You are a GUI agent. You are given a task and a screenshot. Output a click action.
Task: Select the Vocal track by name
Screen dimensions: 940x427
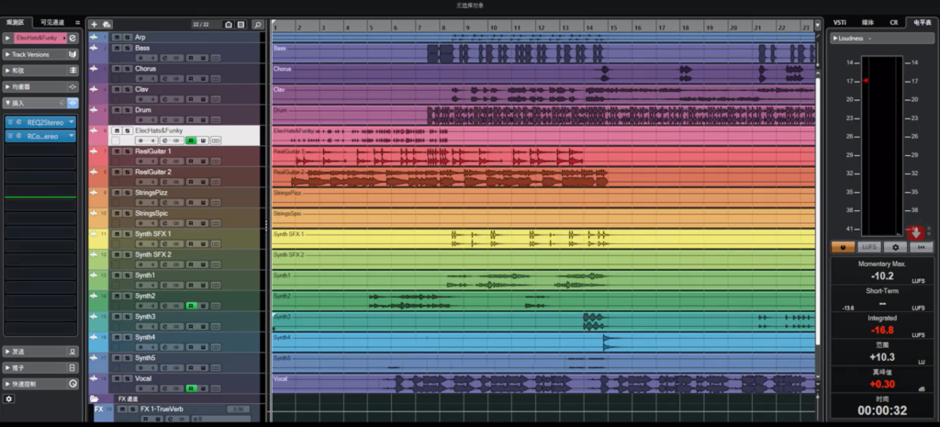[x=144, y=378]
